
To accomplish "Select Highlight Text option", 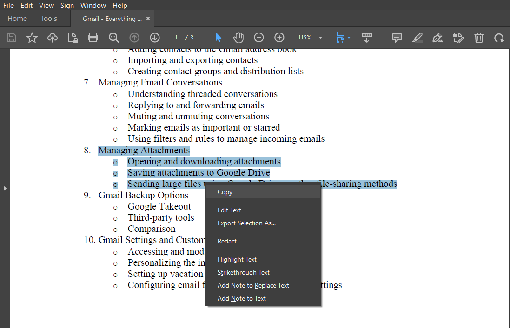I will 263,259.
